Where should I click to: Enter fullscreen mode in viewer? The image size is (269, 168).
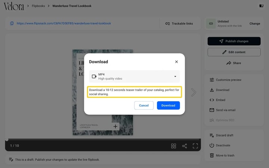tap(195, 146)
